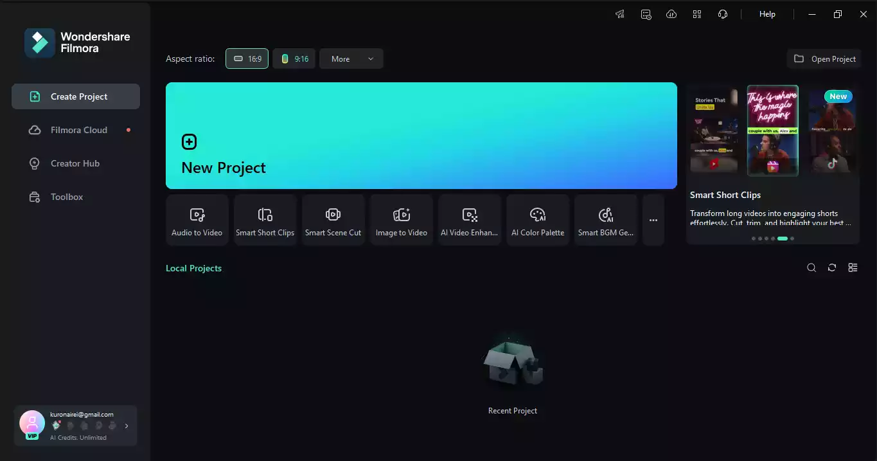Screen dimensions: 877x461
Task: Click the YouTube short clip thumbnail
Action: (714, 131)
